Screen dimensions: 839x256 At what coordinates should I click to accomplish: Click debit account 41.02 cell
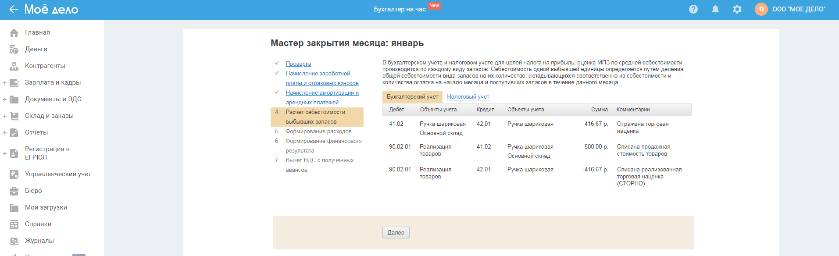(x=396, y=124)
